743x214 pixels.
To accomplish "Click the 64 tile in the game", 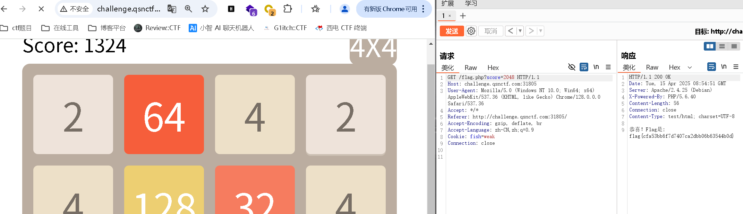I will coord(164,114).
